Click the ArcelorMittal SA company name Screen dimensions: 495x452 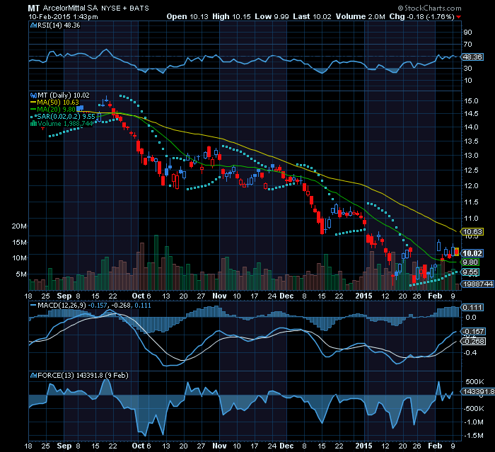point(71,8)
